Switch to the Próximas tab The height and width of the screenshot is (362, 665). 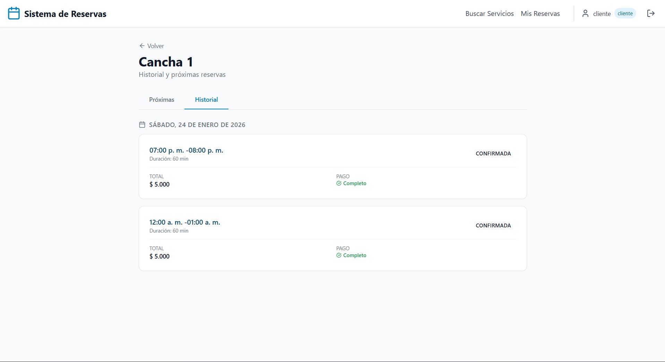pyautogui.click(x=162, y=100)
